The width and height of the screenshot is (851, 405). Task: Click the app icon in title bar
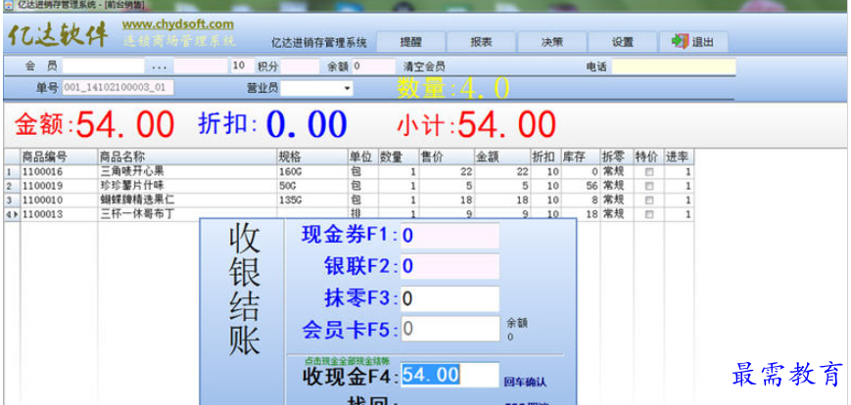pyautogui.click(x=8, y=4)
